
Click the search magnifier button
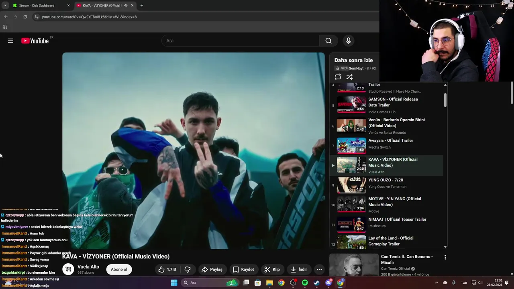[328, 41]
